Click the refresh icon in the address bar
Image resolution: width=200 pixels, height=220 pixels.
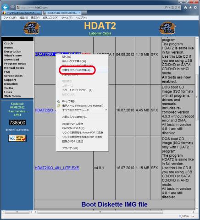point(175,7)
